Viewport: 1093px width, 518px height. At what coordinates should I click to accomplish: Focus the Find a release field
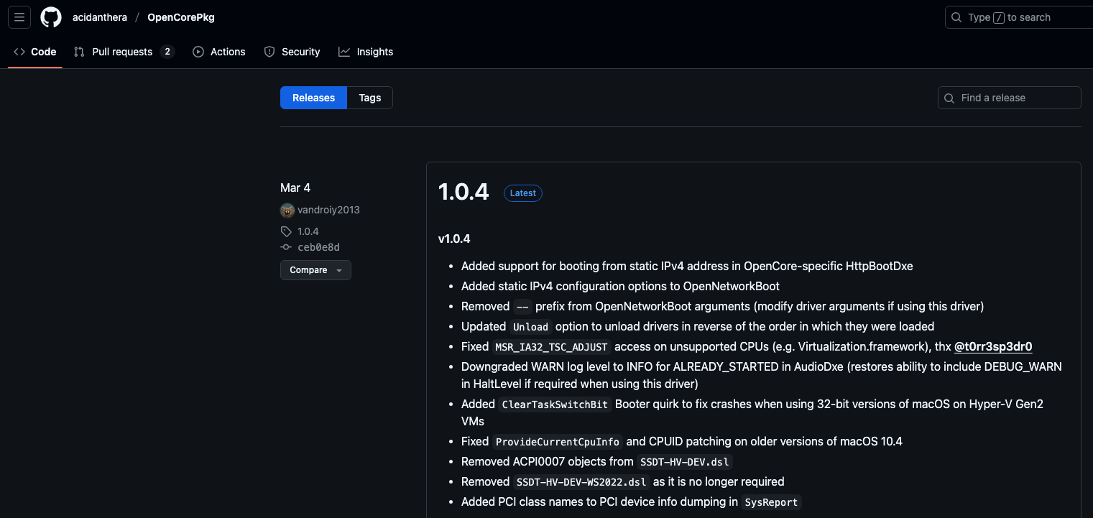tap(1010, 98)
